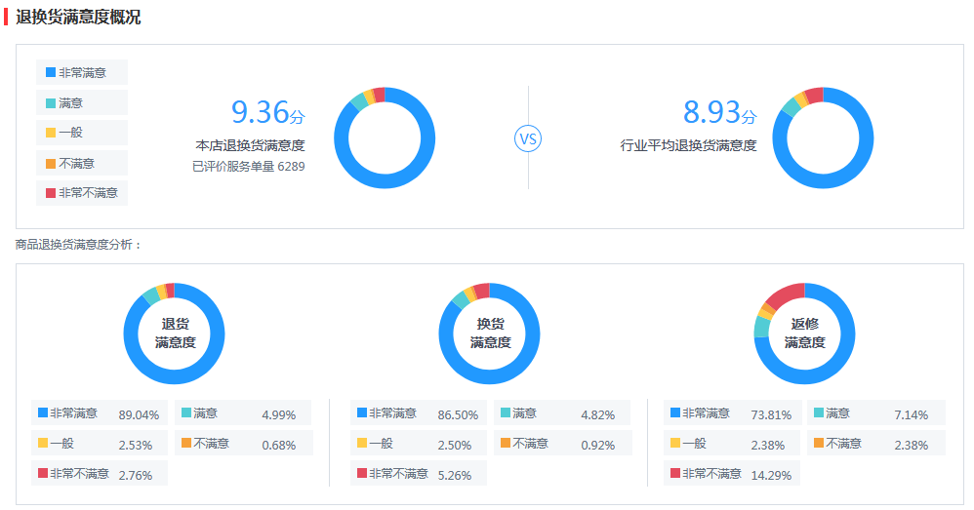This screenshot has width=974, height=510.
Task: Open the 已评价服务单量 6289 count
Action: [x=249, y=167]
